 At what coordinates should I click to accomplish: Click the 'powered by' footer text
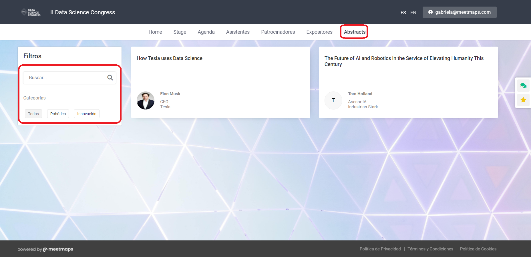pyautogui.click(x=29, y=249)
